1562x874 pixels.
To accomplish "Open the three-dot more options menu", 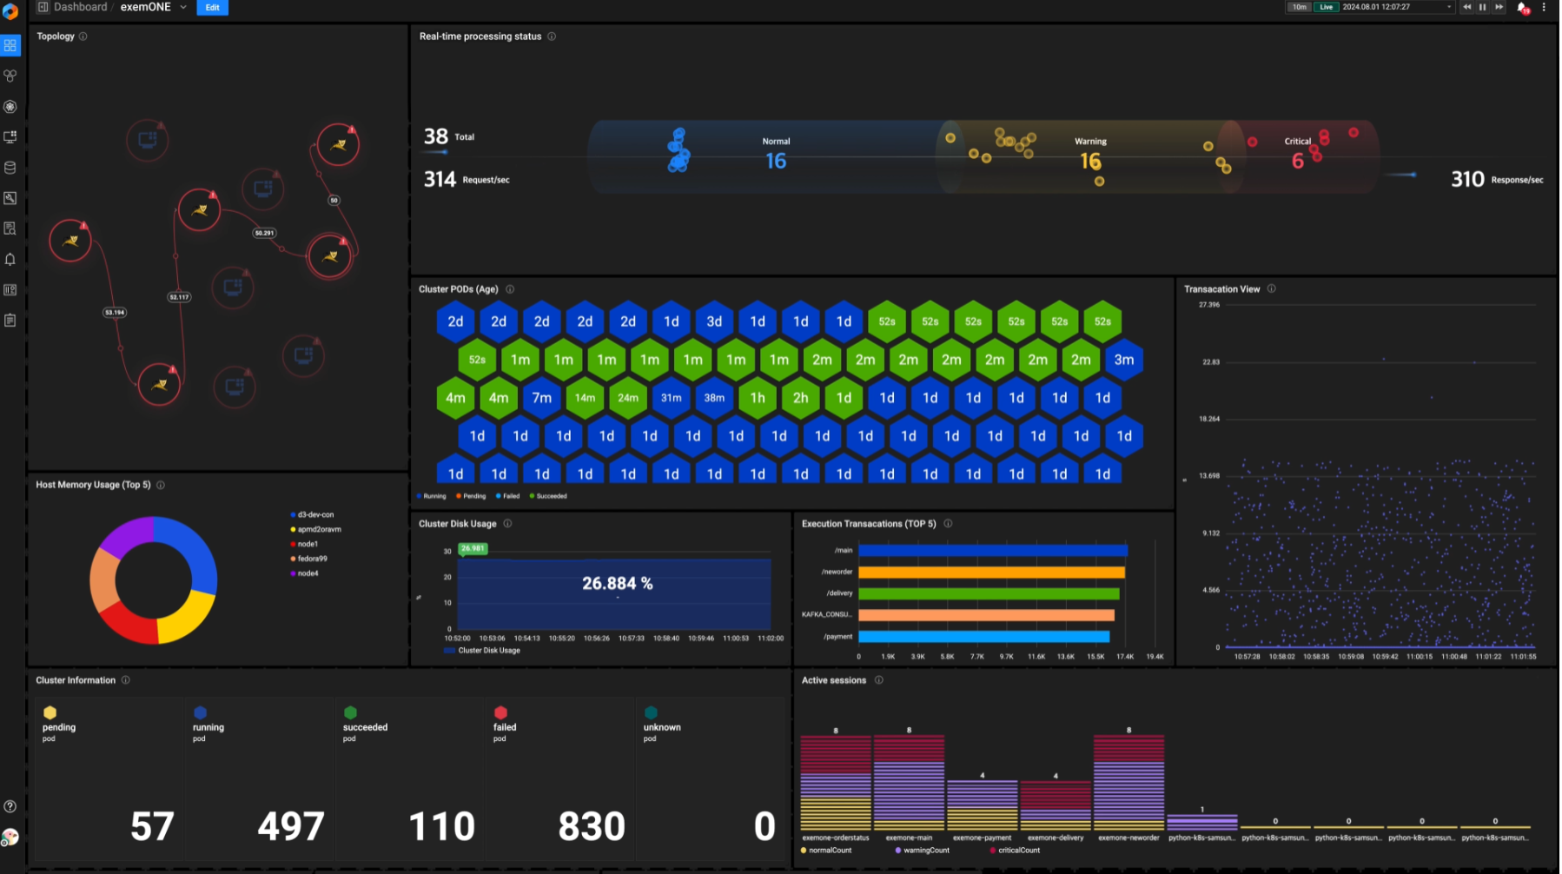I will click(x=1544, y=7).
